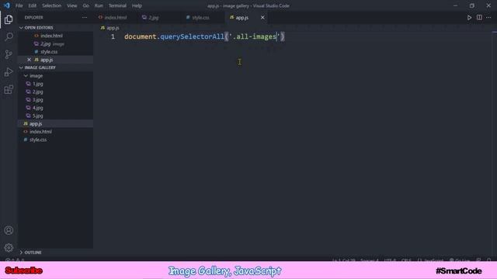Open the Edit menu

click(x=33, y=5)
